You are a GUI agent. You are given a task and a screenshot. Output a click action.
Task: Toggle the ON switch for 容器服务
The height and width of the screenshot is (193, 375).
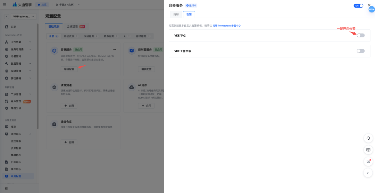(x=358, y=6)
